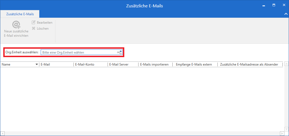Open the Name column sort dropdown arrow
The height and width of the screenshot is (136, 289).
37,64
